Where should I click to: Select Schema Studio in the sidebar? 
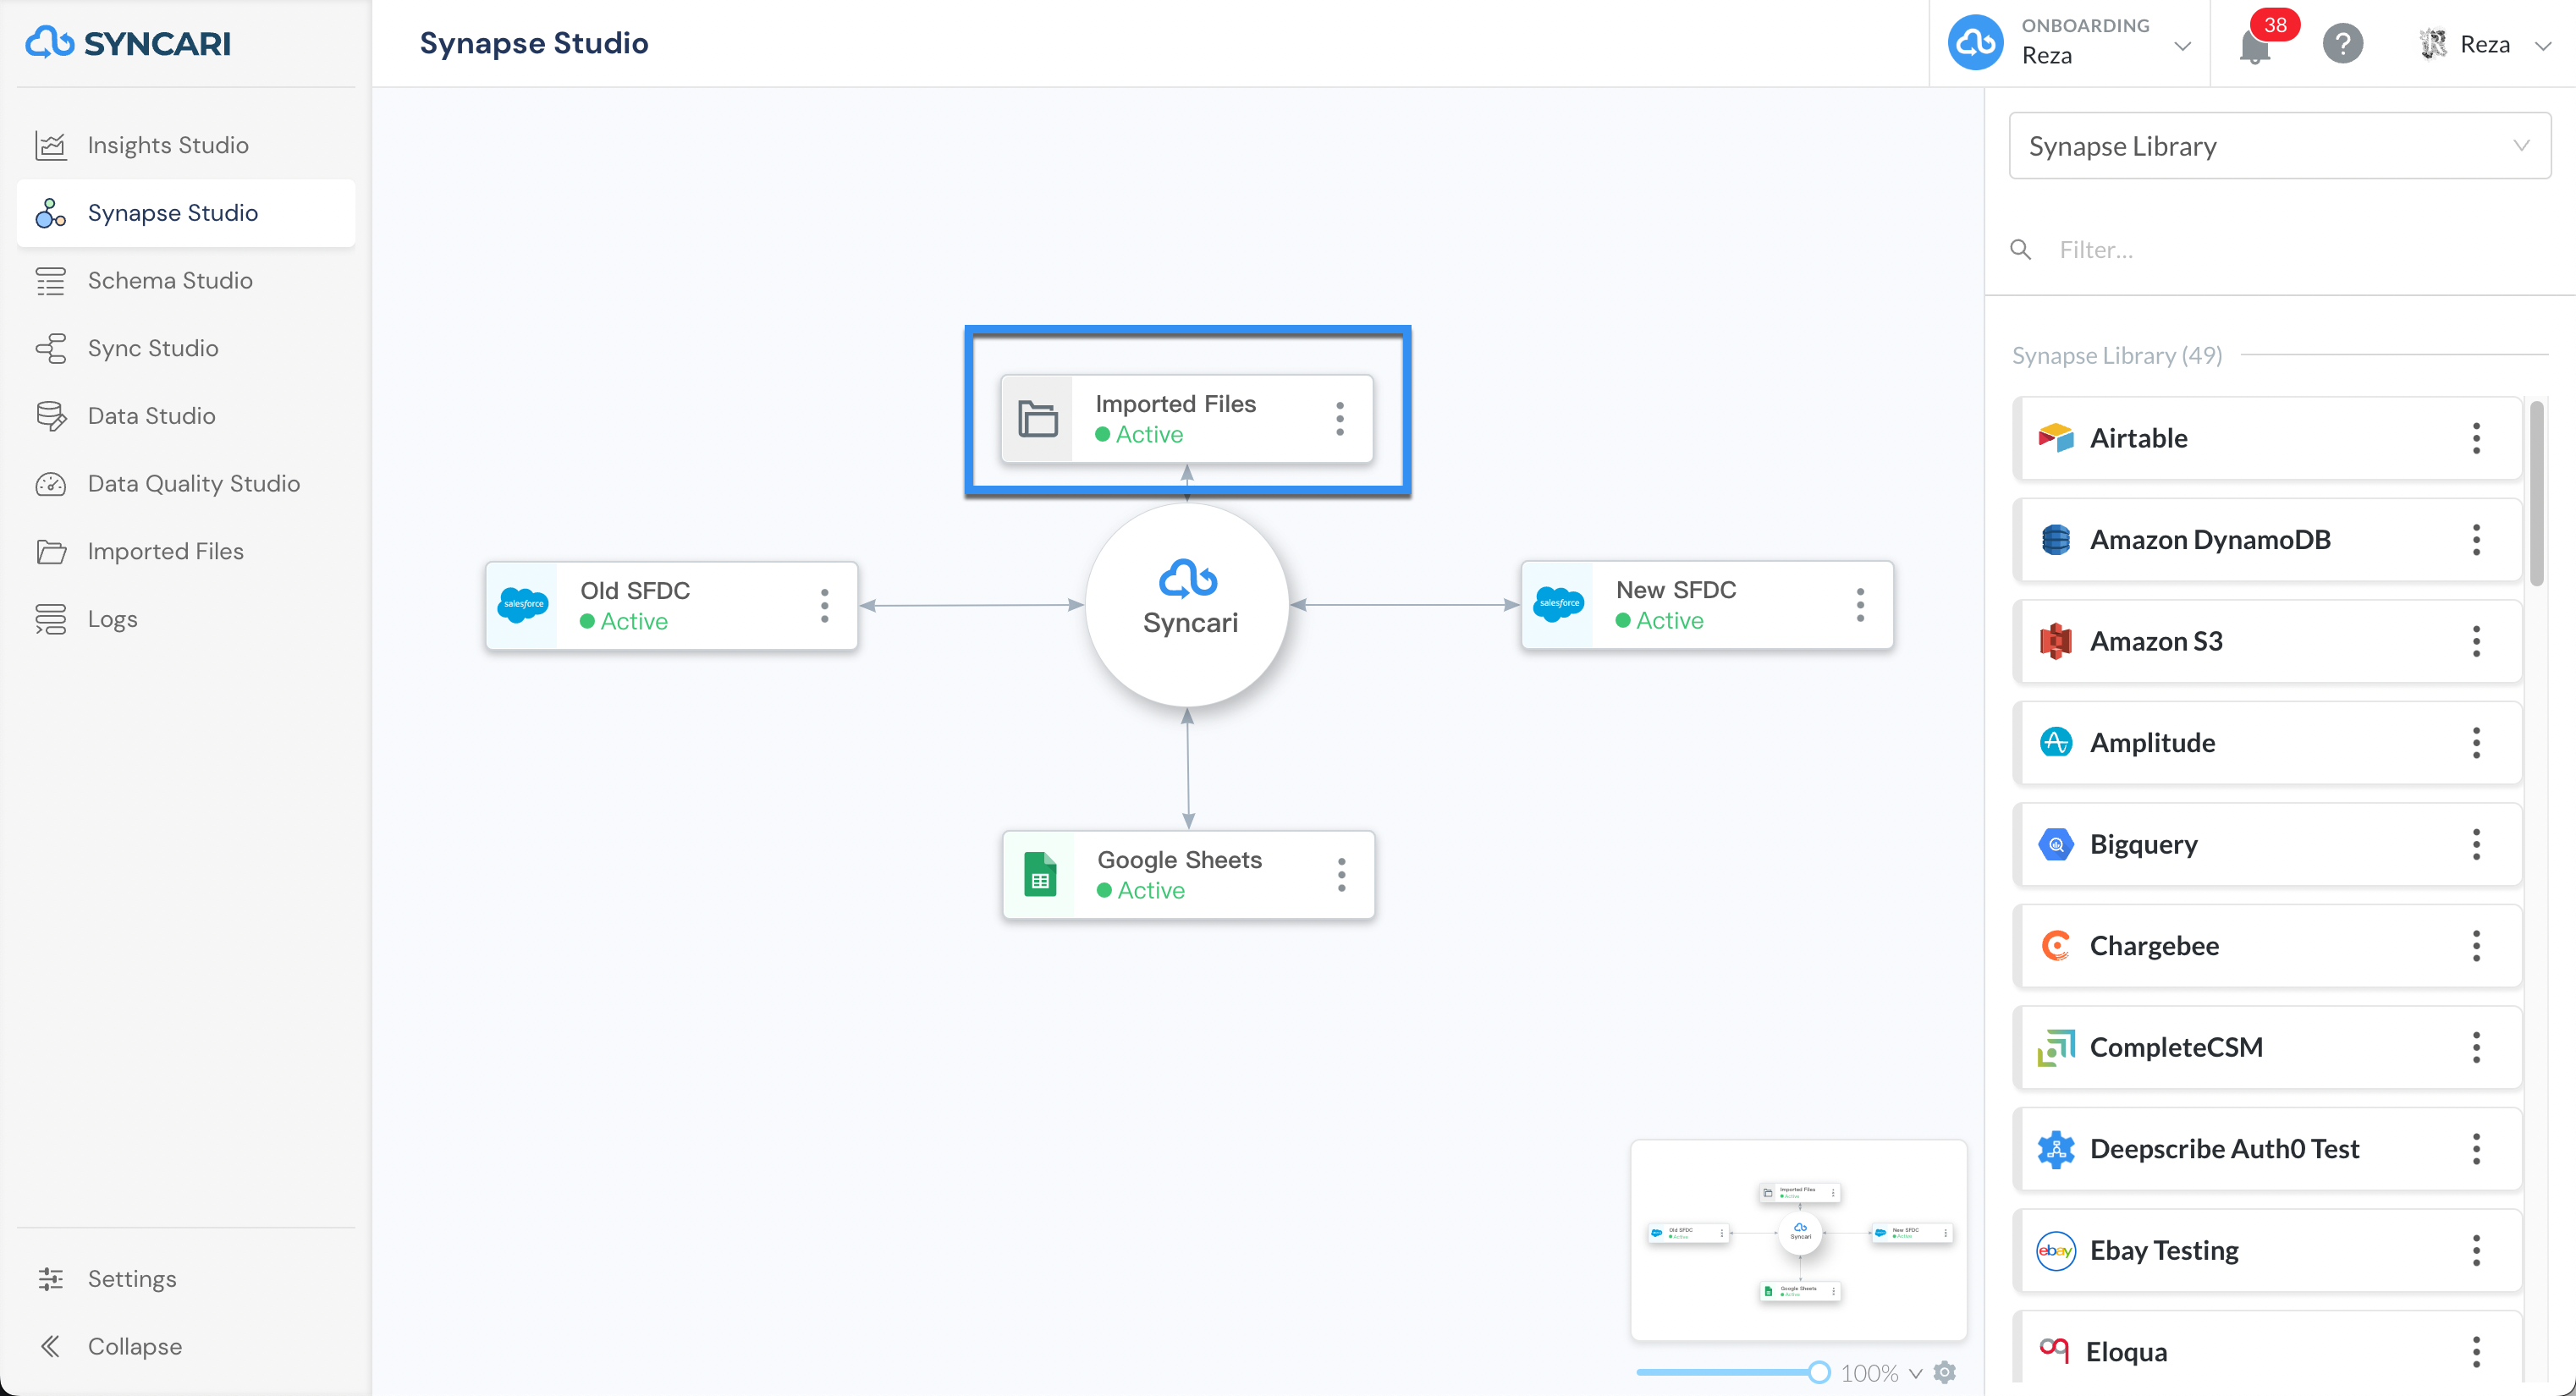[x=170, y=280]
